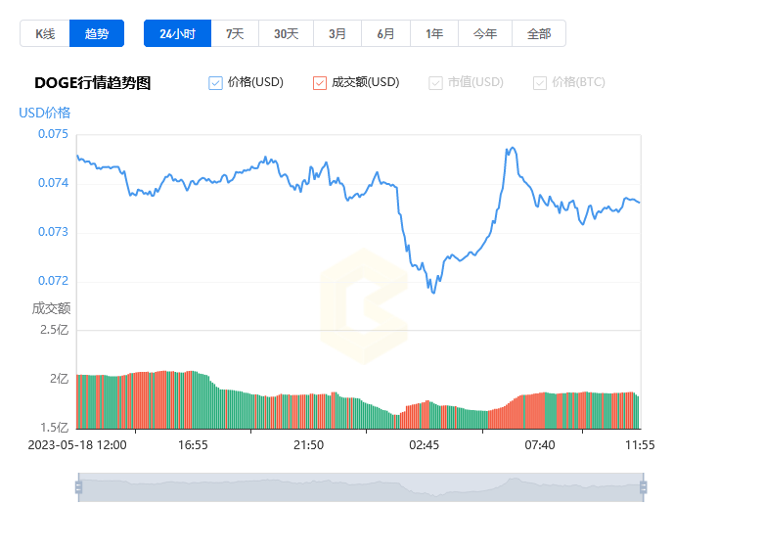Click the price peak near 0.0747
The width and height of the screenshot is (763, 551).
click(x=512, y=149)
